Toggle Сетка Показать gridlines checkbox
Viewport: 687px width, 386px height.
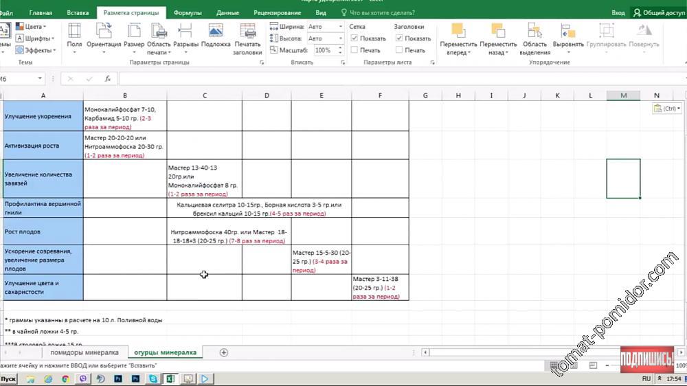coord(354,38)
